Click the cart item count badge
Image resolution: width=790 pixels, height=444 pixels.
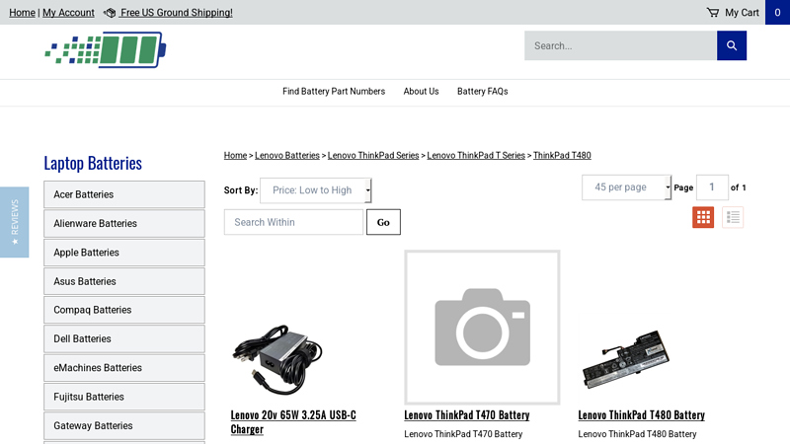point(777,13)
